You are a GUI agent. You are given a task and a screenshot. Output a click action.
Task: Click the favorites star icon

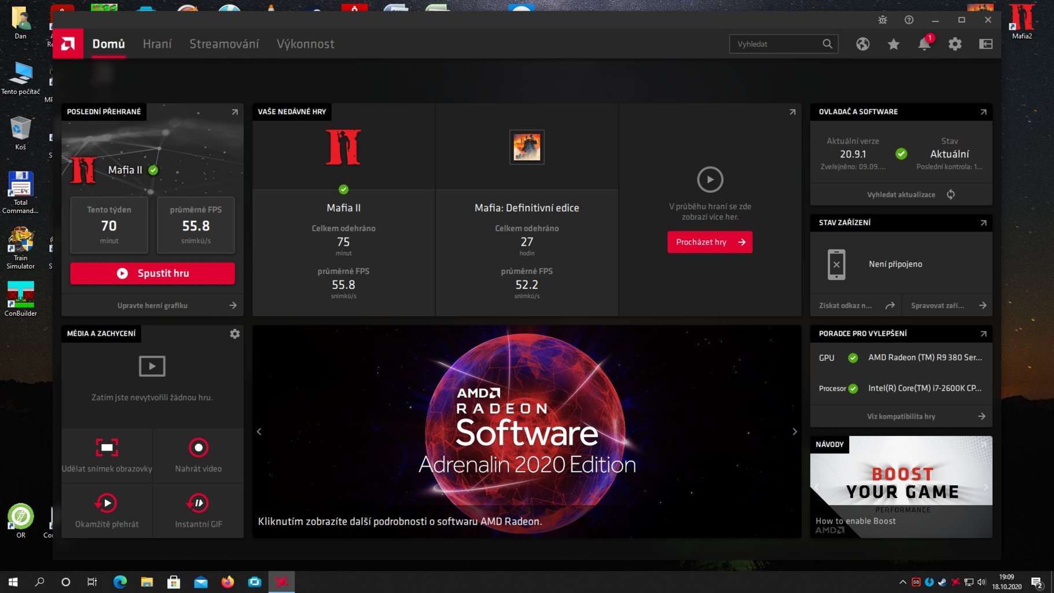tap(893, 44)
